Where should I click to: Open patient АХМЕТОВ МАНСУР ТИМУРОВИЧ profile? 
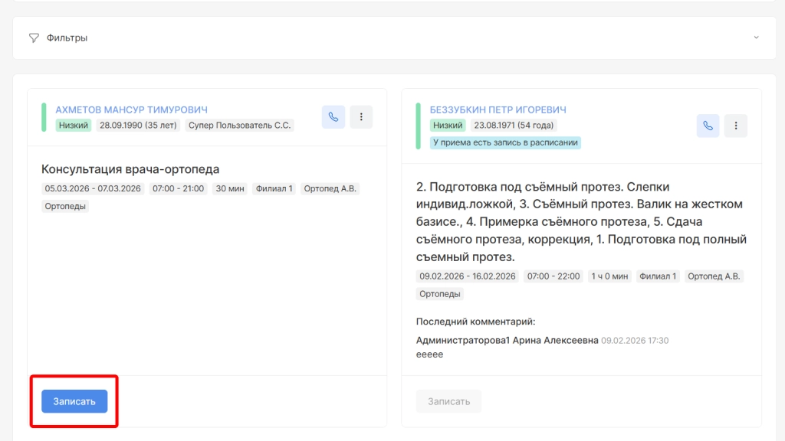(x=131, y=109)
